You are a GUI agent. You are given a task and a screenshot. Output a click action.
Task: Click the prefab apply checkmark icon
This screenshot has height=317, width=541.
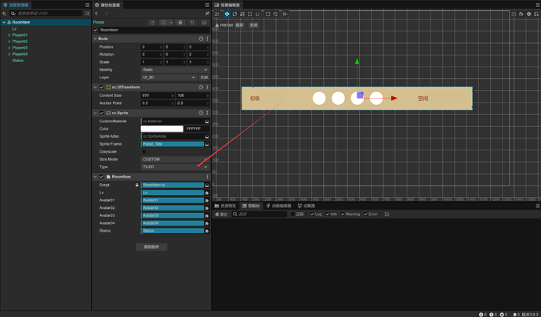(205, 22)
